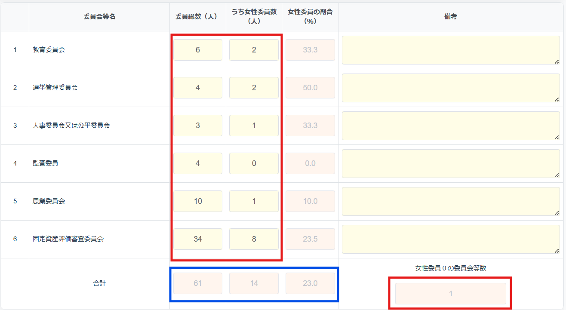
Task: Click the 委員会等名 column header
Action: [x=99, y=17]
